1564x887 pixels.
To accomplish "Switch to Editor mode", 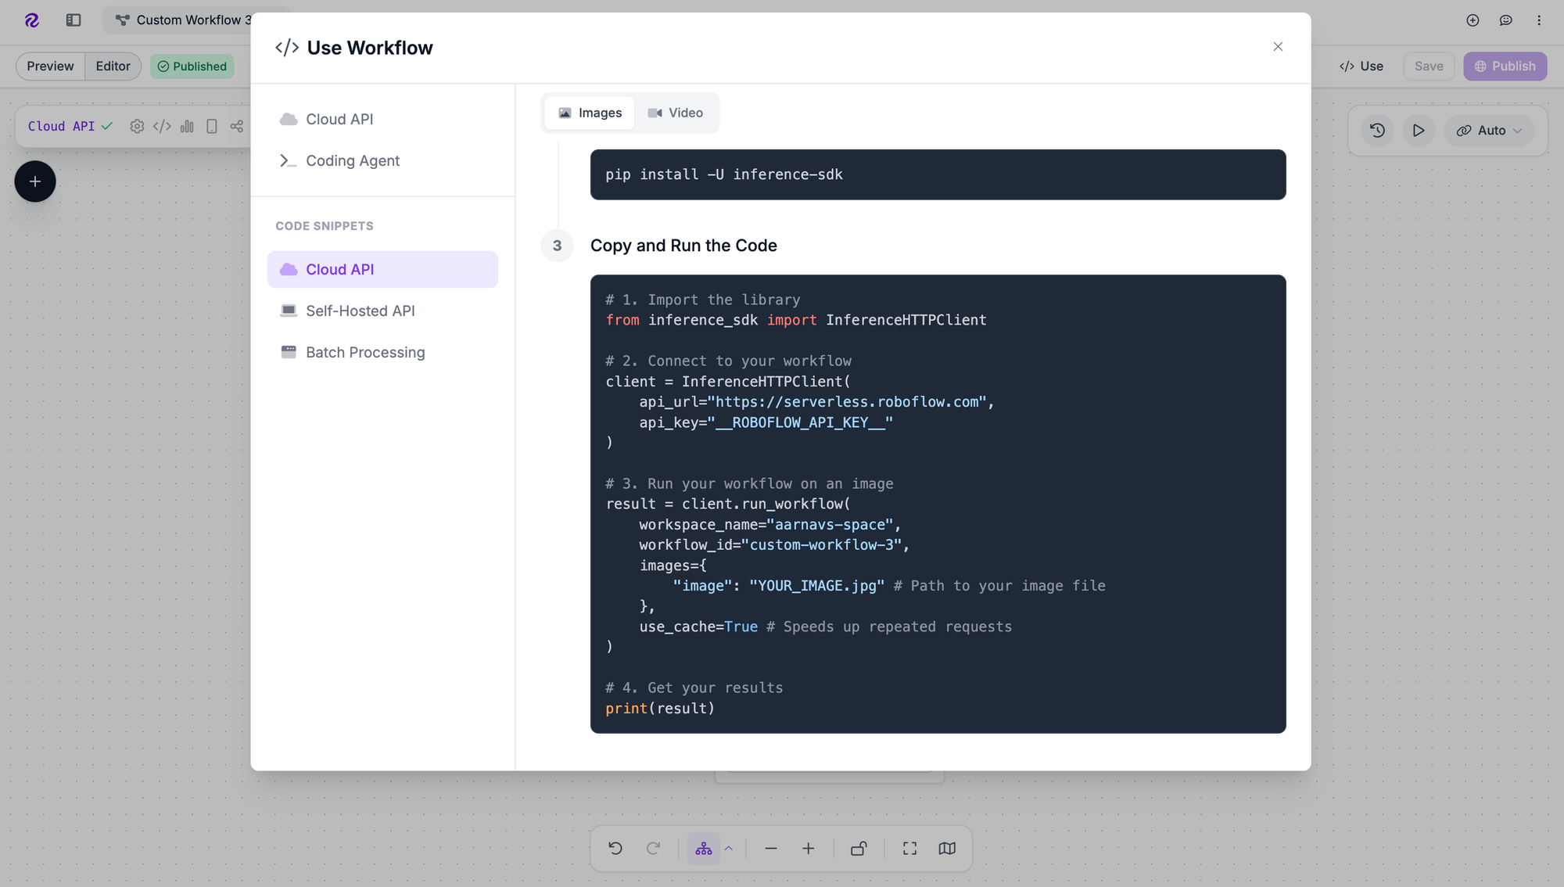I will 113,66.
